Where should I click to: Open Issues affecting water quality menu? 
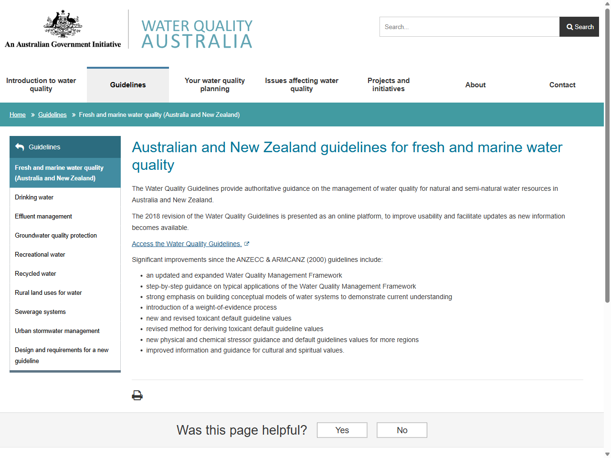(x=302, y=84)
